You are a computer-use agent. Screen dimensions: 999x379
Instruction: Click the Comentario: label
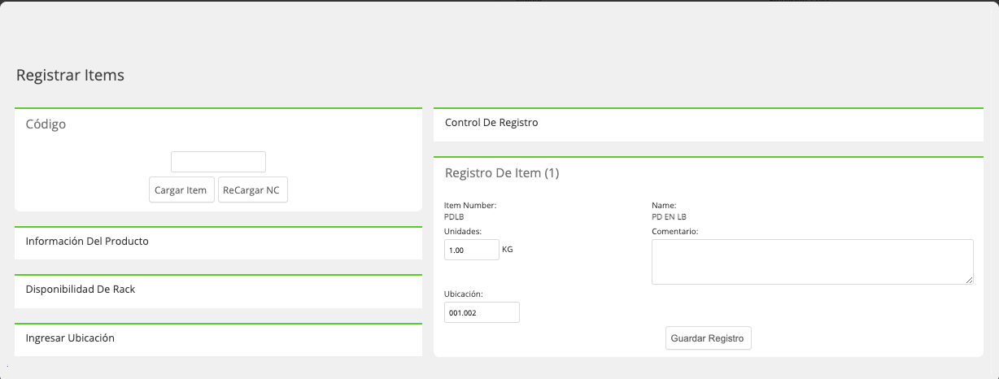(x=675, y=232)
